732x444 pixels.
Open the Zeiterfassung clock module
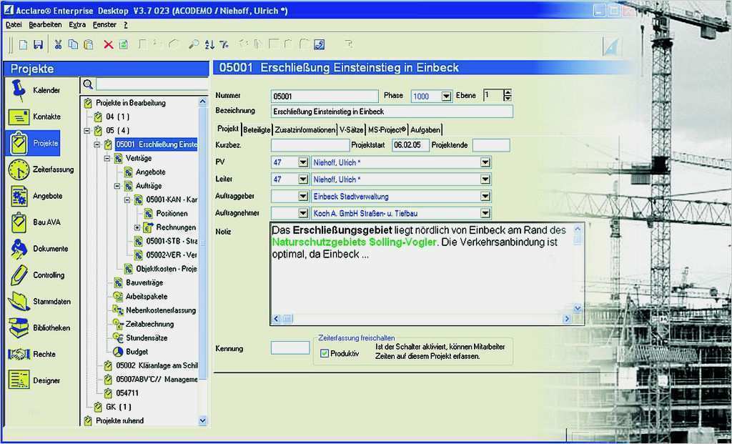41,169
